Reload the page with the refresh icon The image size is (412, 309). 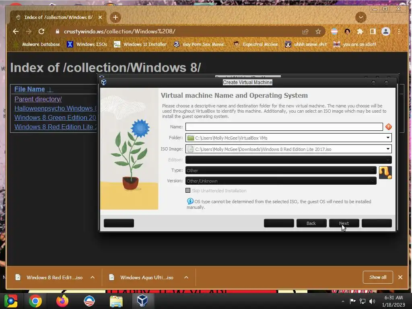(41, 31)
